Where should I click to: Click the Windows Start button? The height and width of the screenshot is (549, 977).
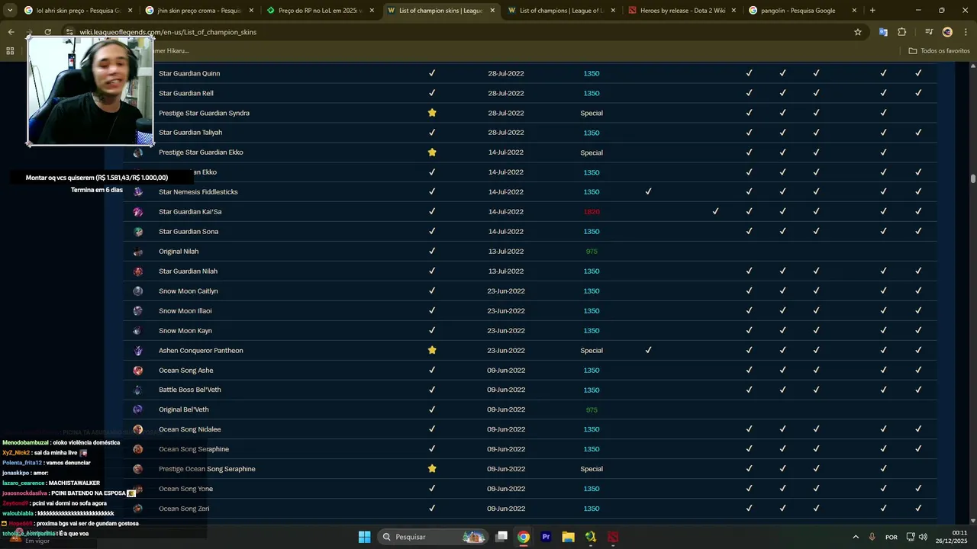coord(365,537)
